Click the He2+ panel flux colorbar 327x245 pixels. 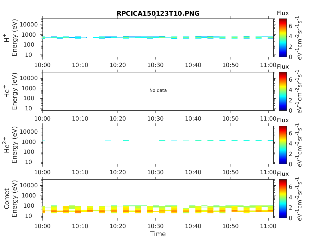[283, 145]
